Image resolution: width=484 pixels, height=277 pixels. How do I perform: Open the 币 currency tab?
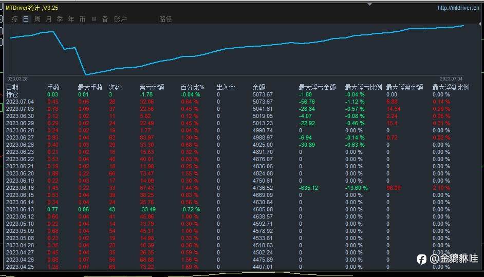(82, 19)
